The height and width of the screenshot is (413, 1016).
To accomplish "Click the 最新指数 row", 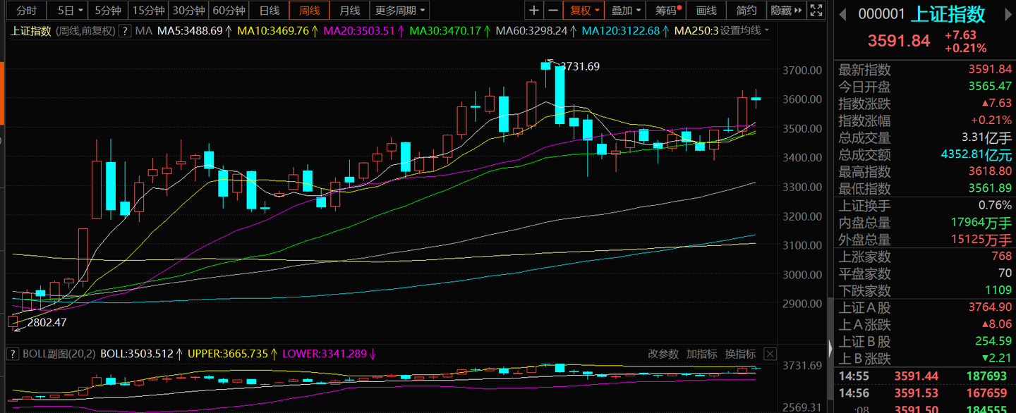I will click(925, 70).
